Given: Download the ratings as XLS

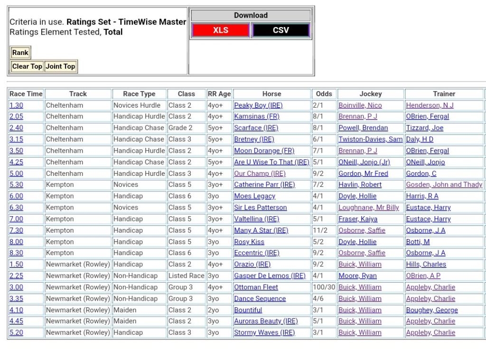Looking at the screenshot, I should 220,30.
